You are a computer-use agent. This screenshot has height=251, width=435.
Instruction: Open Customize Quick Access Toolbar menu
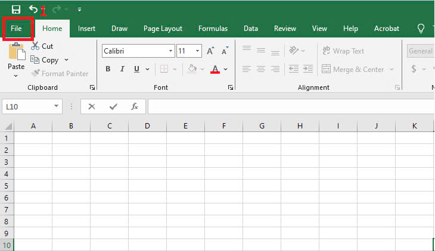(79, 10)
